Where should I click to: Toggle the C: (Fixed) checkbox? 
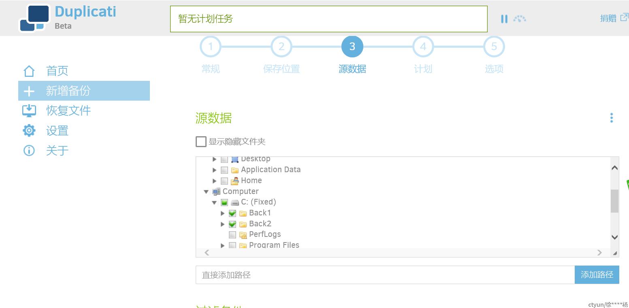(x=224, y=203)
